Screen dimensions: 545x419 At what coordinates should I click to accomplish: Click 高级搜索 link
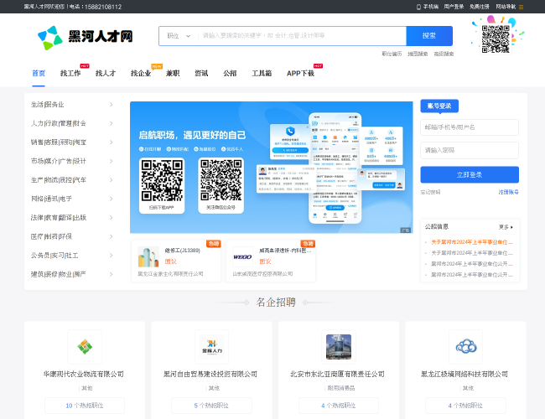click(x=444, y=54)
